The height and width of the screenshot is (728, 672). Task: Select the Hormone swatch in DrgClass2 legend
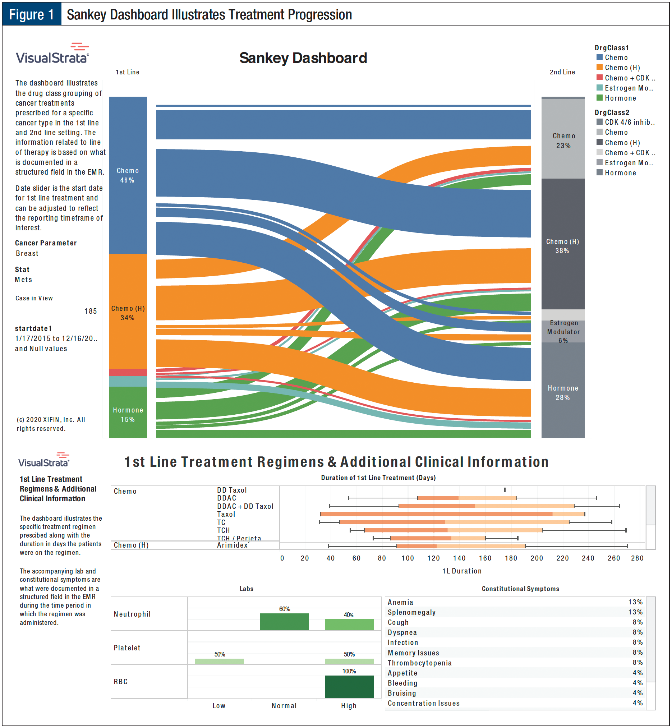point(600,173)
